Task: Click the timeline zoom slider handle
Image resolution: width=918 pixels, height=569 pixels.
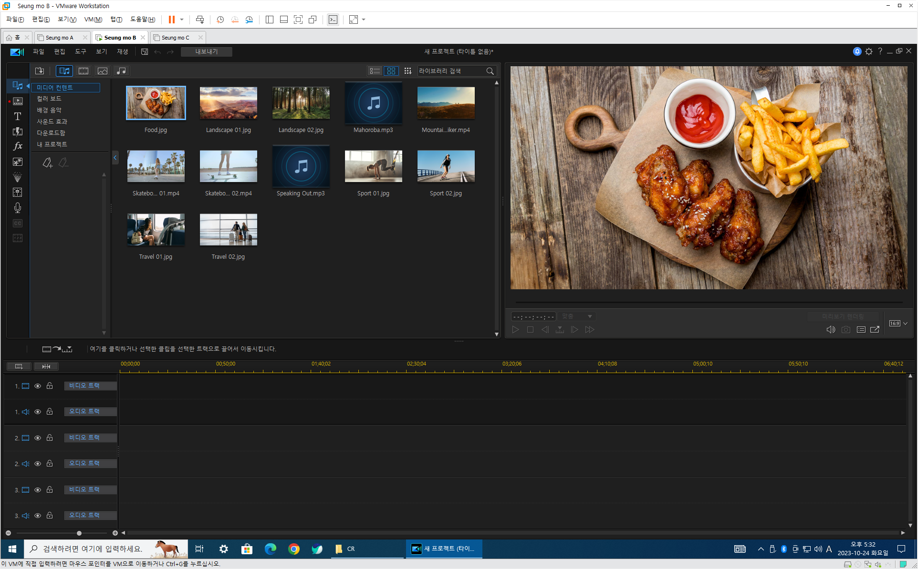Action: point(79,533)
